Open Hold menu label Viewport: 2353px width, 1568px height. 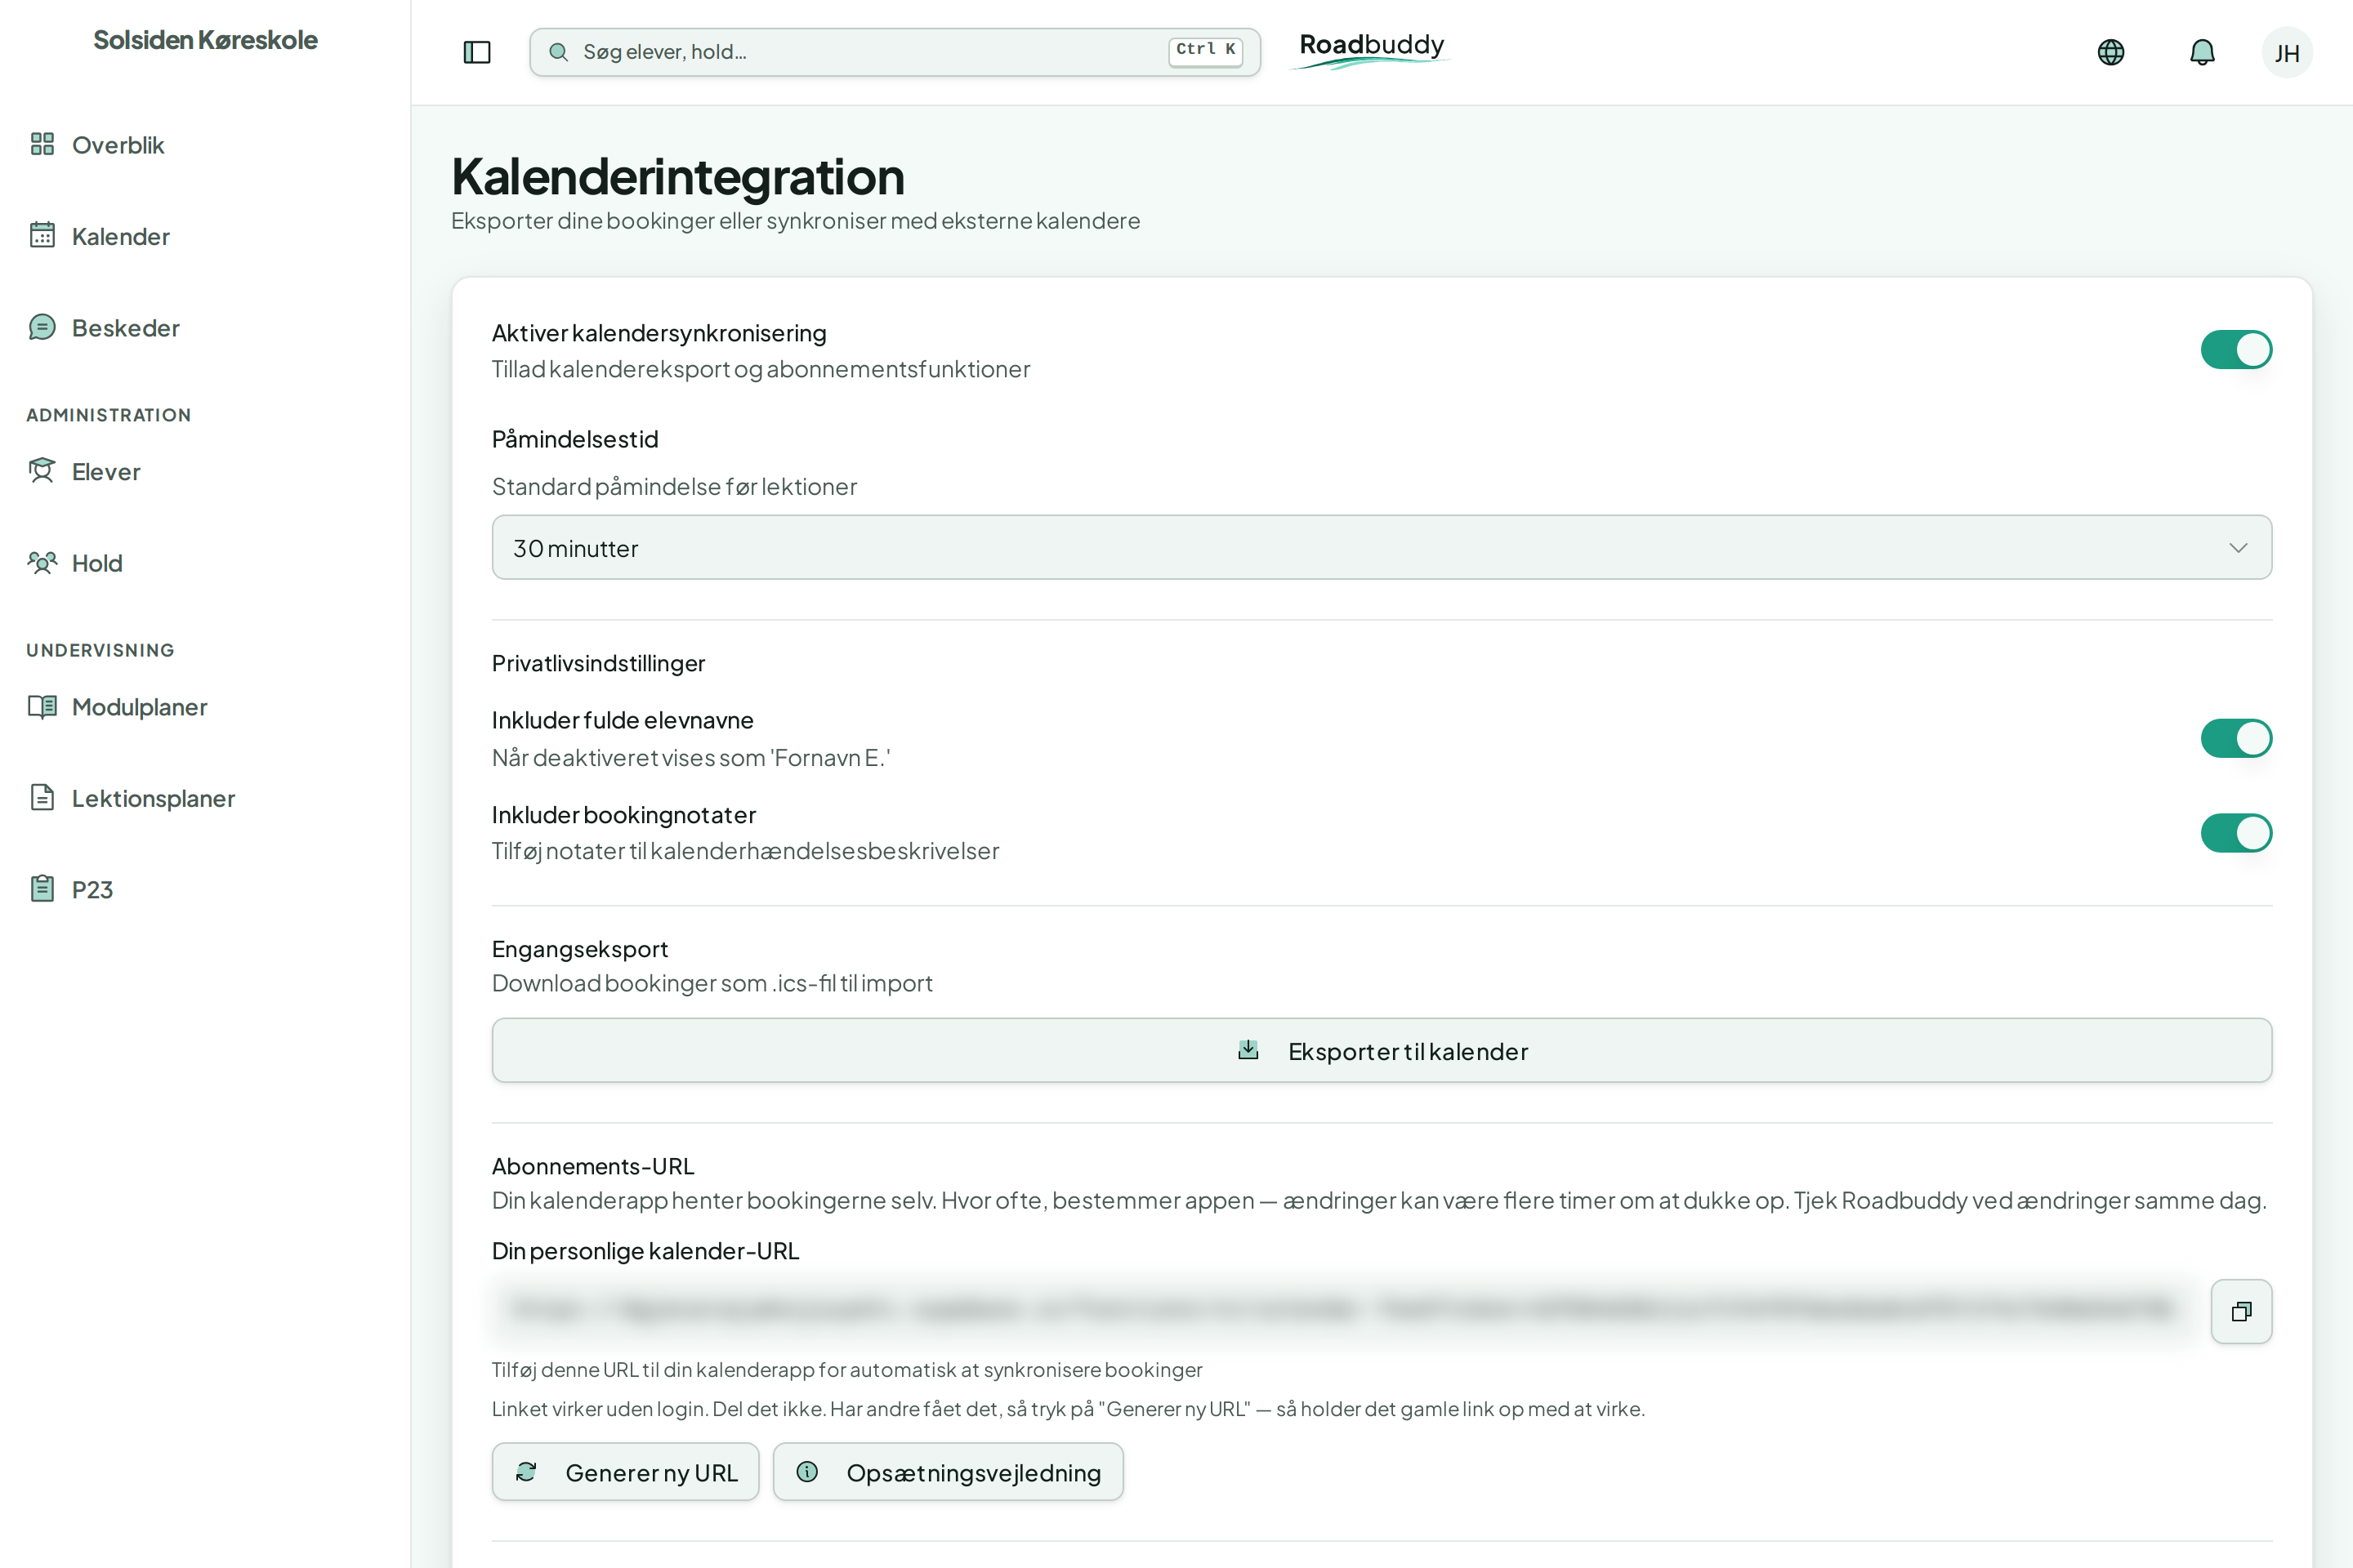(97, 563)
